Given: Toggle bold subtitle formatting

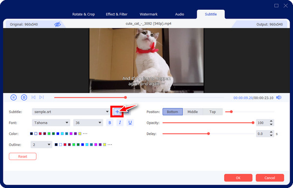Looking at the screenshot, I should (110, 123).
